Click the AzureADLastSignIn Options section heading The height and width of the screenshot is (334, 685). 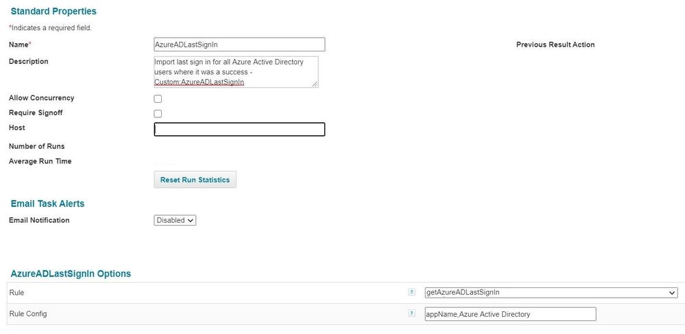[71, 274]
